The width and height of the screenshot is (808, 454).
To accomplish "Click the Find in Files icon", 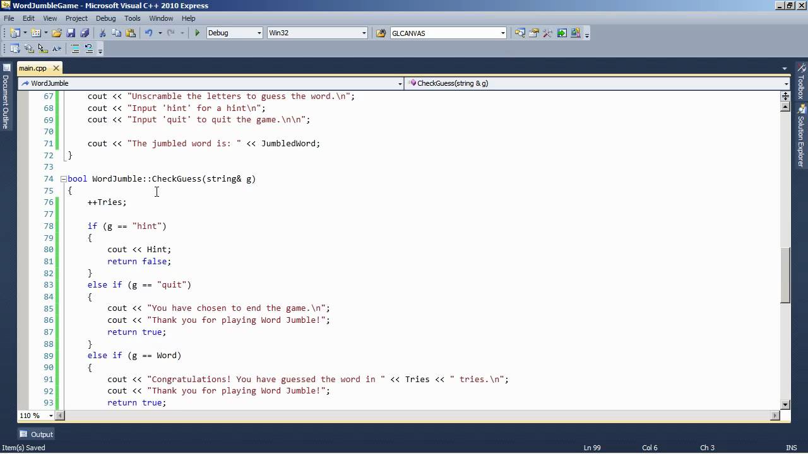I will [381, 33].
